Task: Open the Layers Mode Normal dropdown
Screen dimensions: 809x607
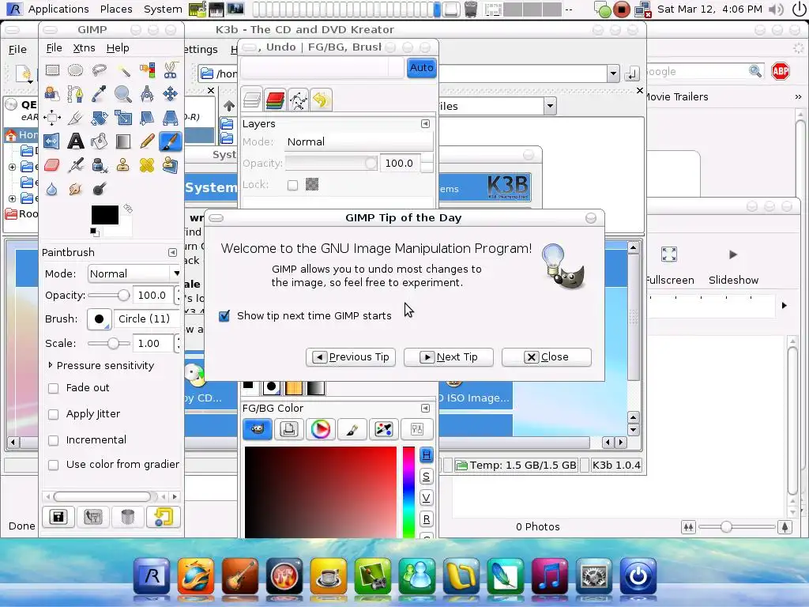Action: click(x=359, y=142)
